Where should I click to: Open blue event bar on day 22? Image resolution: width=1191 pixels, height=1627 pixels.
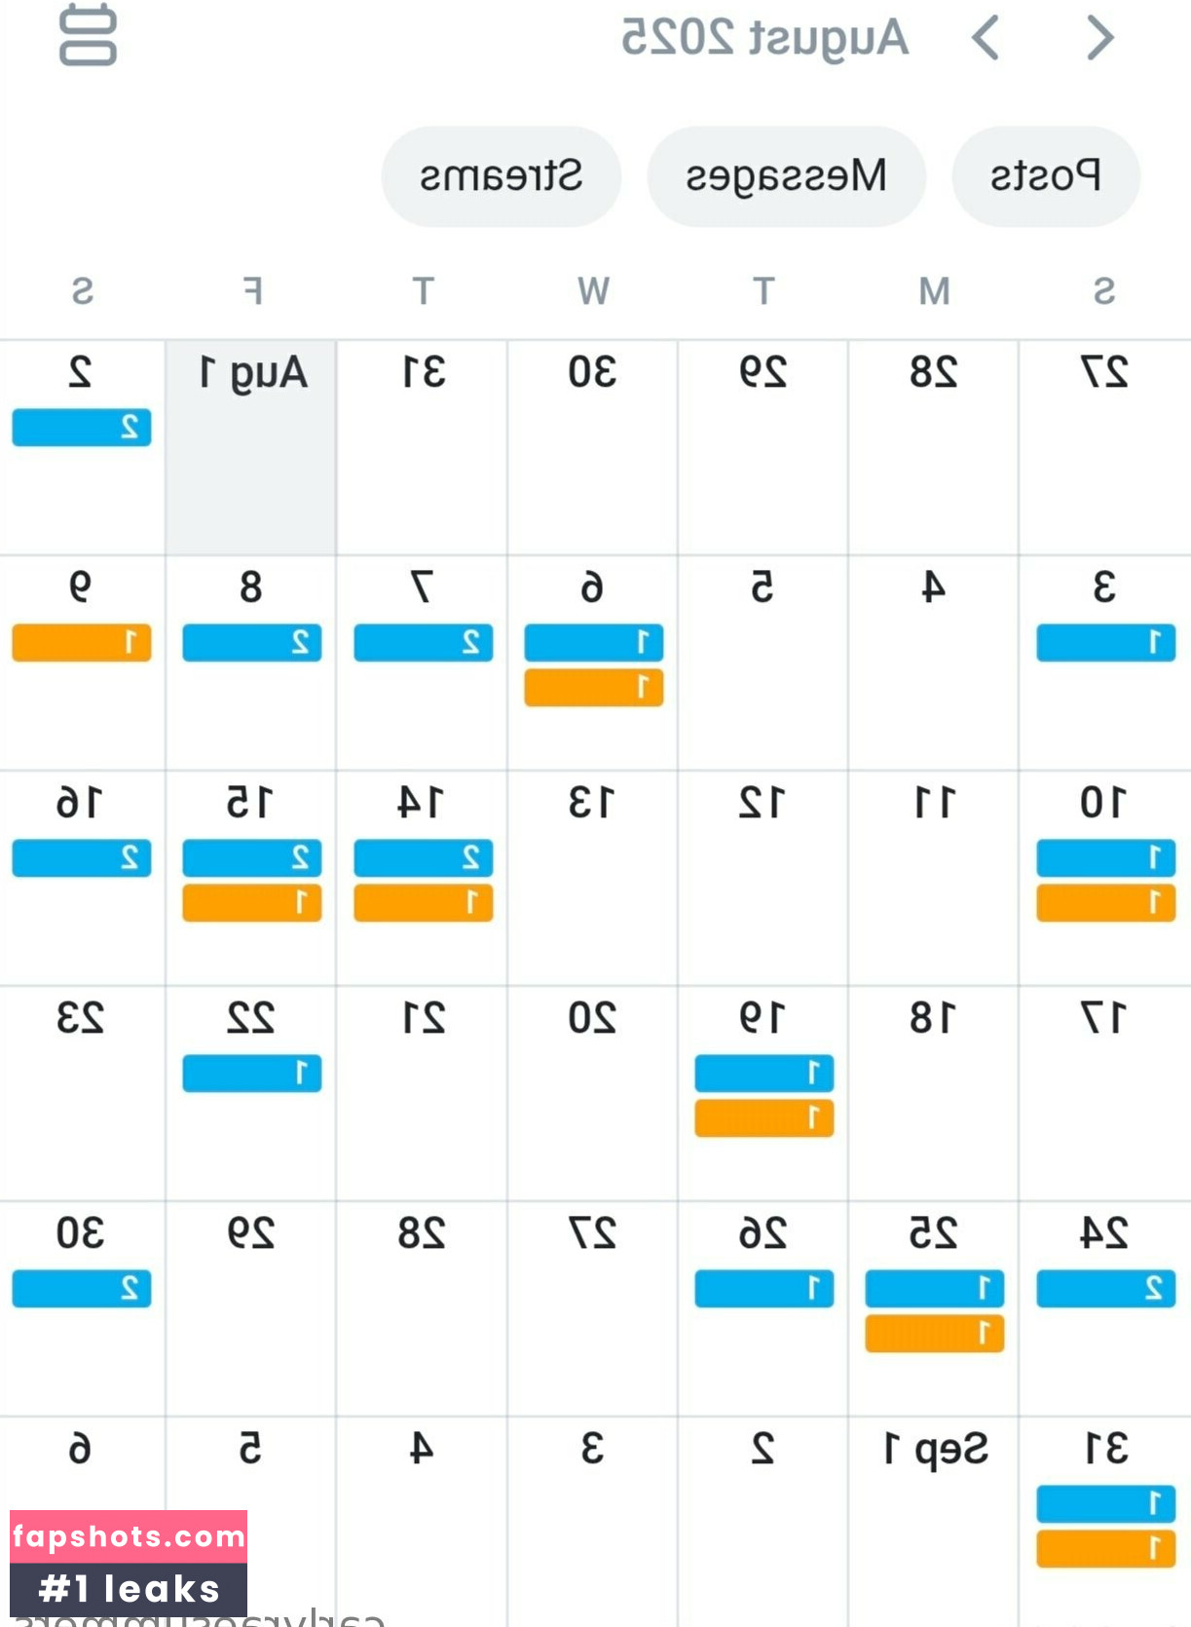[x=252, y=1074]
